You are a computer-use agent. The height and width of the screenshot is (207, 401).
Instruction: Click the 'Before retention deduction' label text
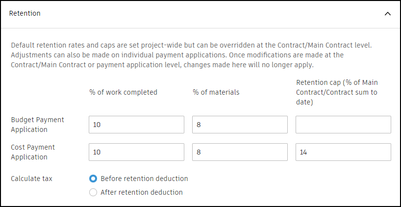pyautogui.click(x=144, y=179)
